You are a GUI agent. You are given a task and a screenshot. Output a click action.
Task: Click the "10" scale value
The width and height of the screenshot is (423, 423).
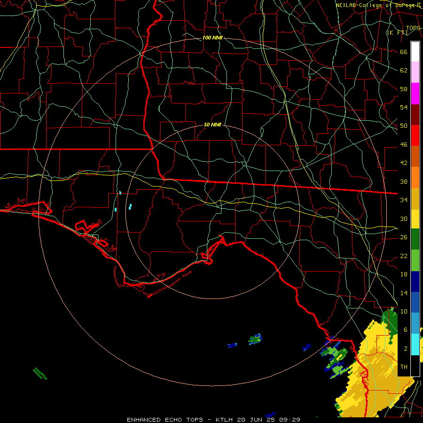(x=404, y=311)
